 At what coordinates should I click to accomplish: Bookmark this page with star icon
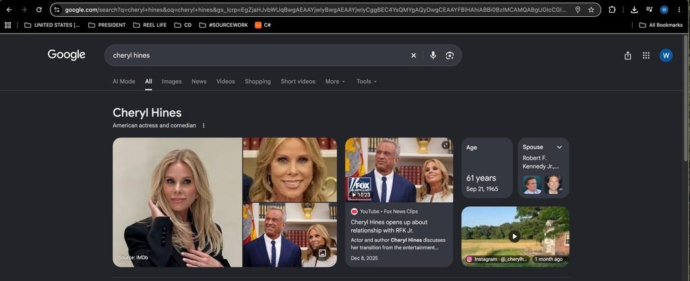click(591, 9)
